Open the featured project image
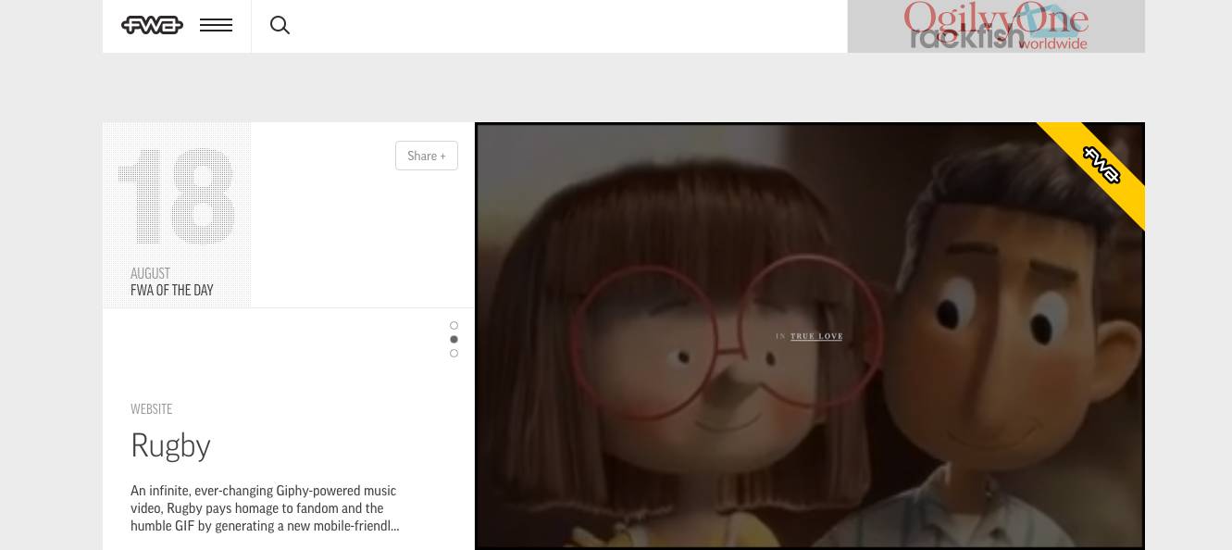This screenshot has height=550, width=1232. point(810,336)
